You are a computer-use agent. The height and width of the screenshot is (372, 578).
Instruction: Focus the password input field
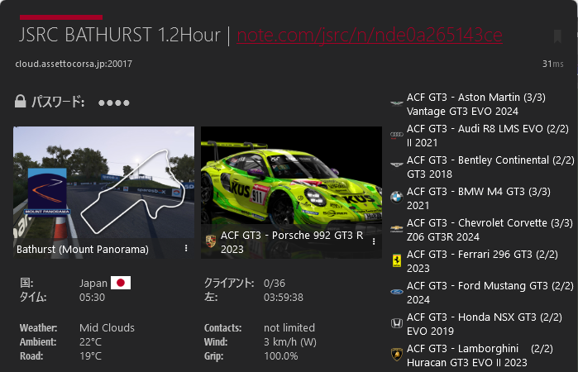click(x=114, y=103)
